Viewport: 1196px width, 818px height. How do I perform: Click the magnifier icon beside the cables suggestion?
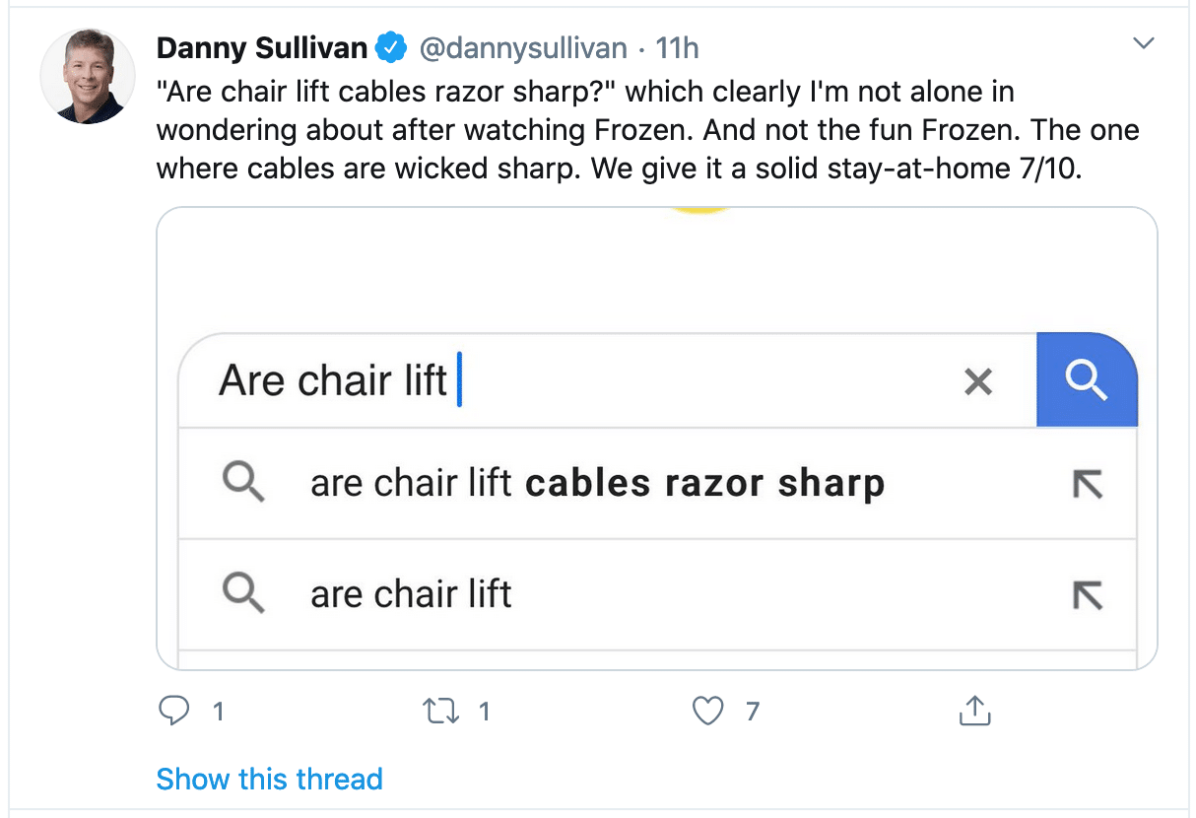point(242,484)
